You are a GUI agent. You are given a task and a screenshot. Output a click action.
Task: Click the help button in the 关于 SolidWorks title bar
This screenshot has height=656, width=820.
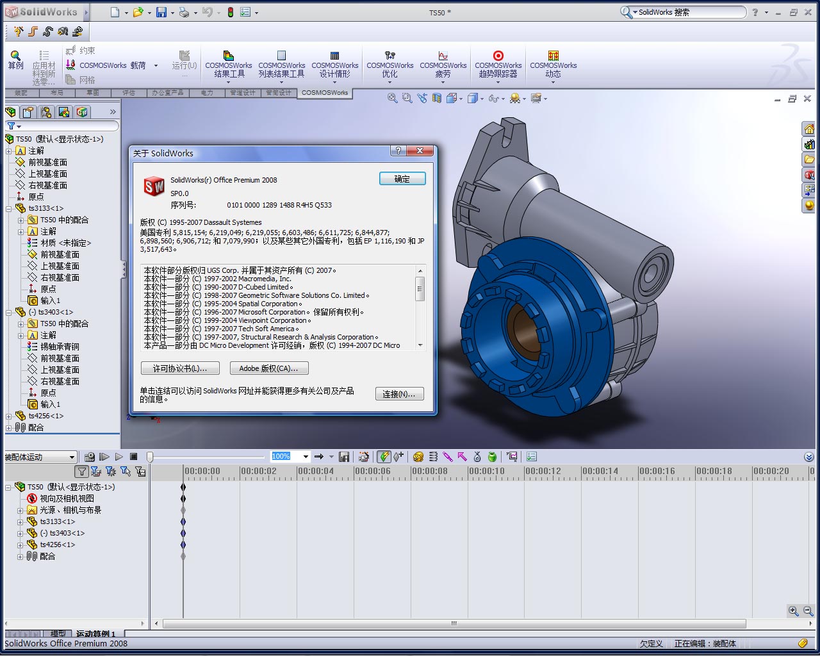398,151
